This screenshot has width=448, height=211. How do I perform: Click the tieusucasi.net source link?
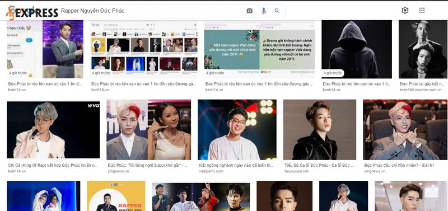coord(296,171)
